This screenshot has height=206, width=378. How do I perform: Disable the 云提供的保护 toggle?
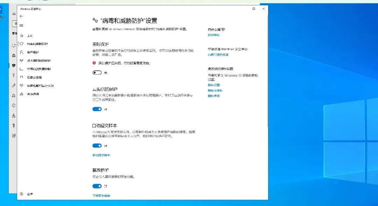pos(97,109)
